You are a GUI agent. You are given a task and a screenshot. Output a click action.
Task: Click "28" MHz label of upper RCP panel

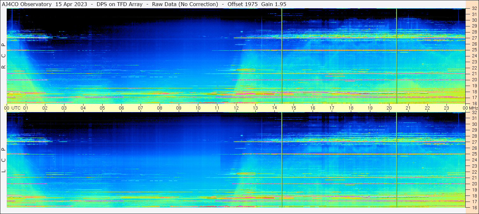click(x=474, y=32)
